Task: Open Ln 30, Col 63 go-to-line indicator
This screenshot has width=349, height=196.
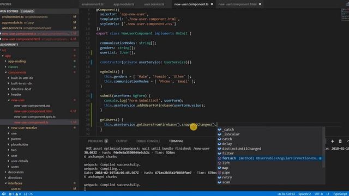Action: coord(286,194)
